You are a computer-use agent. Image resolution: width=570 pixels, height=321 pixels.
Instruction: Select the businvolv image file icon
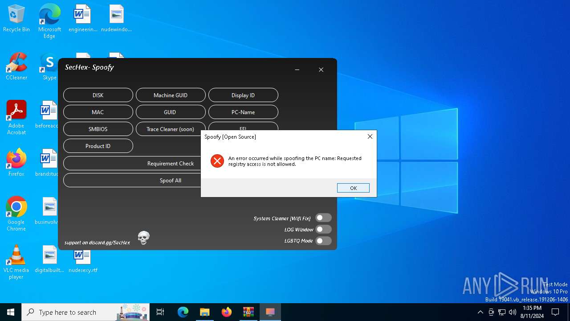click(x=47, y=211)
